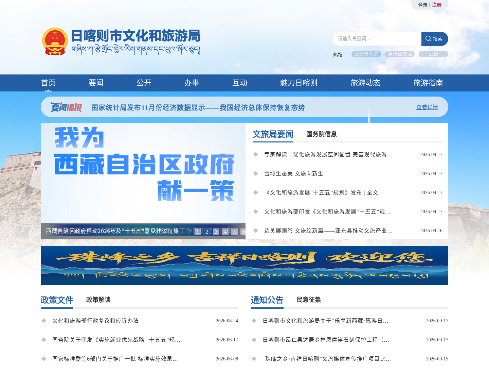Open 登录 login link
The width and height of the screenshot is (489, 374).
coord(422,5)
